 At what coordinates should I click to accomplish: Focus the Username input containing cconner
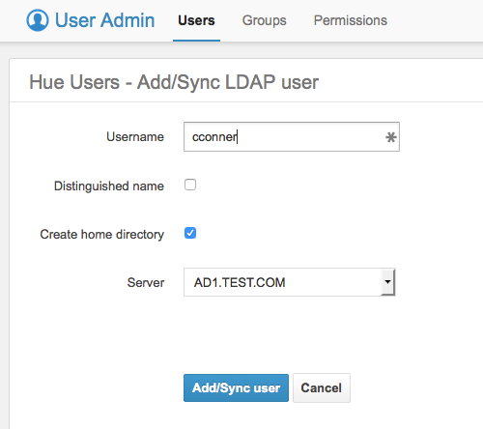292,136
